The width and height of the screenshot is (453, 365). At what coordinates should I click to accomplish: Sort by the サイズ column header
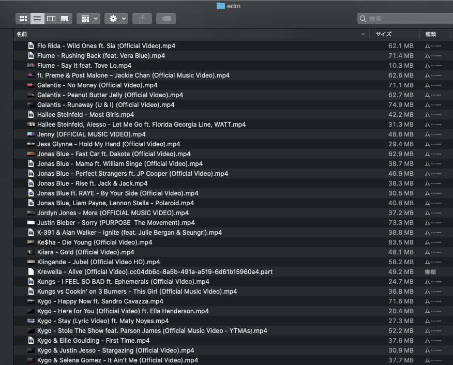coord(383,34)
